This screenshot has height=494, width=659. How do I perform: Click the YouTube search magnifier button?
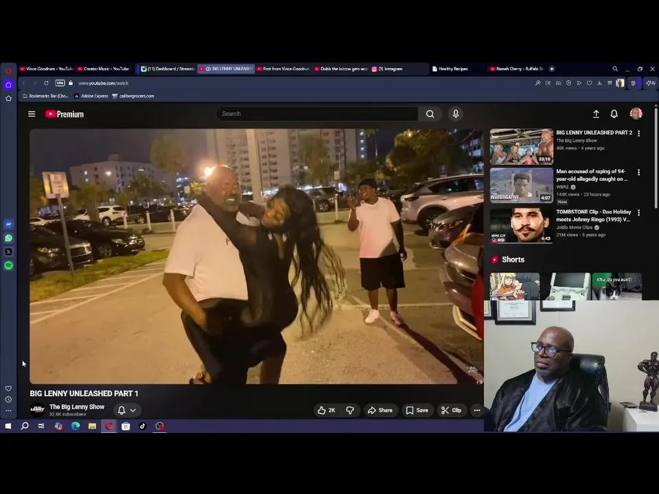point(430,114)
